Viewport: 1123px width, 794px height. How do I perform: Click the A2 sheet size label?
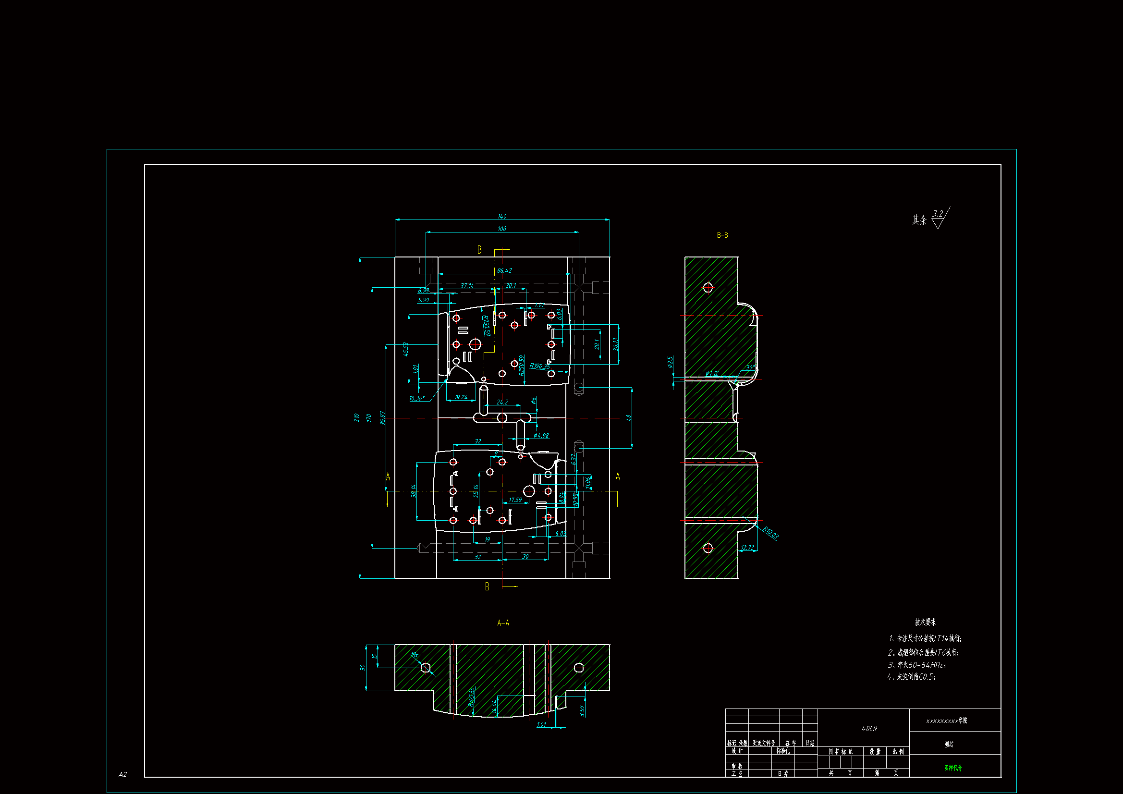click(122, 774)
